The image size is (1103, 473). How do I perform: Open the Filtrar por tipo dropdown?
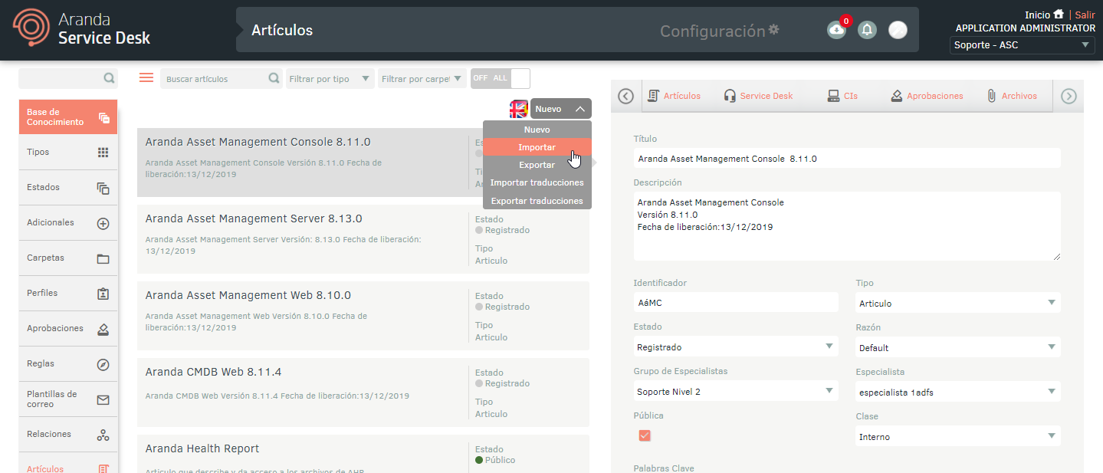click(x=330, y=78)
